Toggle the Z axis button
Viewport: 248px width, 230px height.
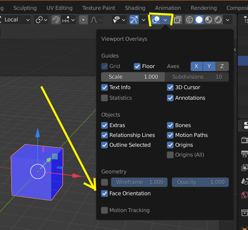pos(222,66)
